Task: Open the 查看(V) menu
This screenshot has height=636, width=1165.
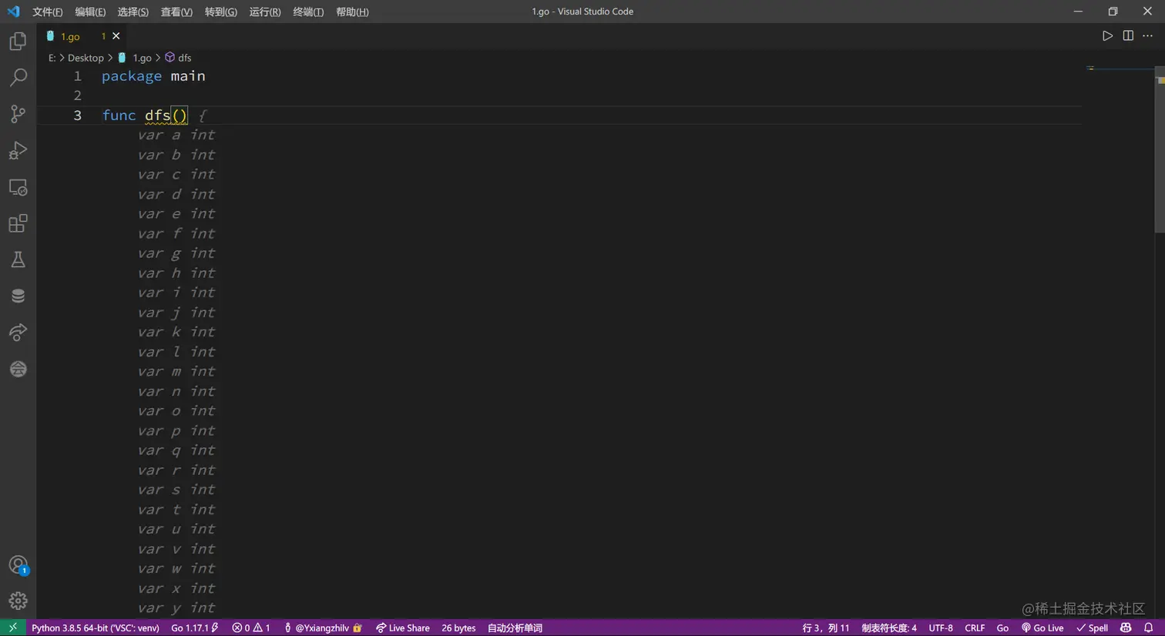Action: coord(176,12)
